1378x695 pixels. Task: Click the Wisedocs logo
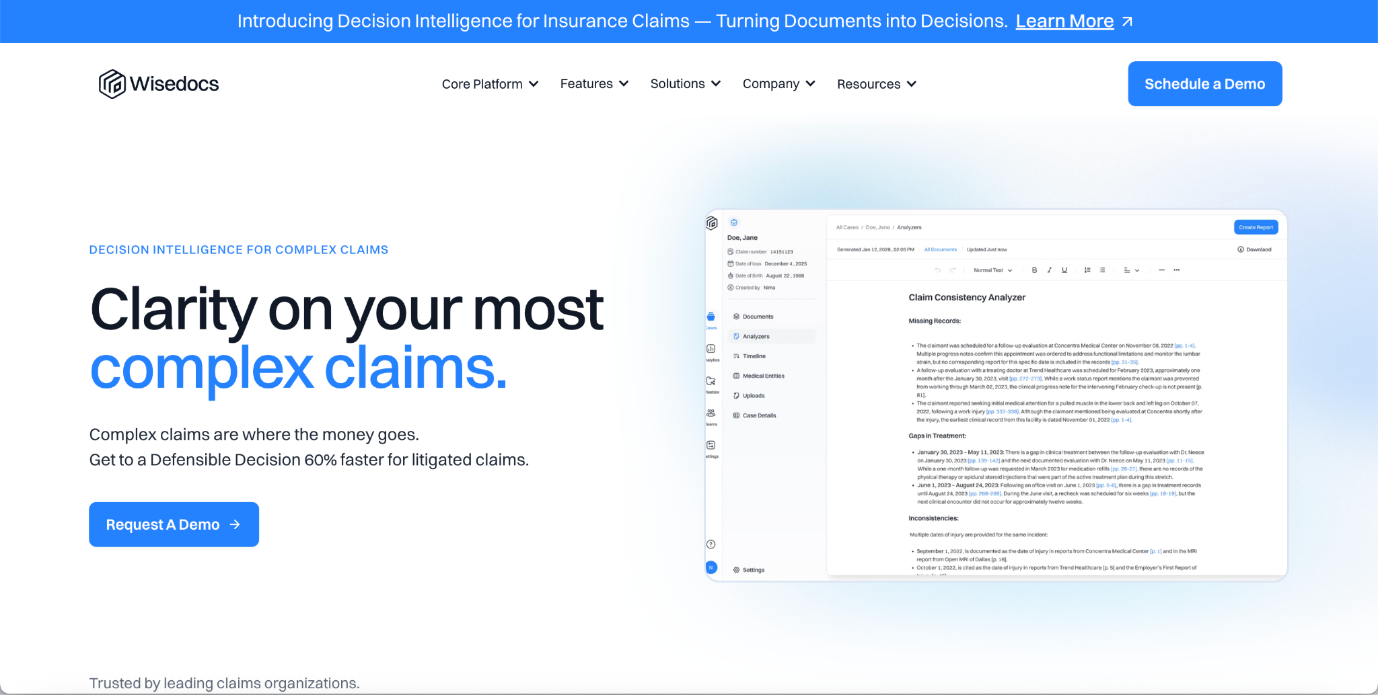point(159,84)
